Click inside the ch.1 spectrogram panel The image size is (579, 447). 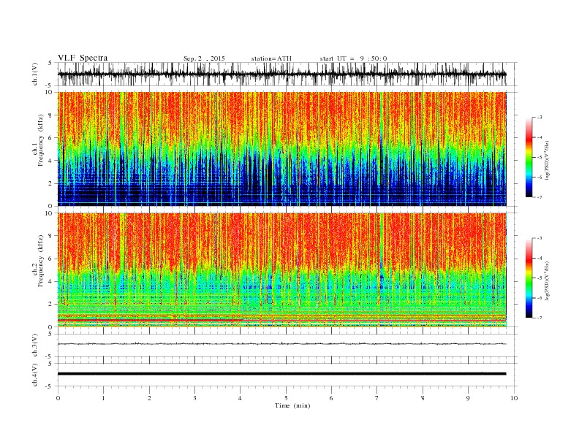click(x=281, y=149)
